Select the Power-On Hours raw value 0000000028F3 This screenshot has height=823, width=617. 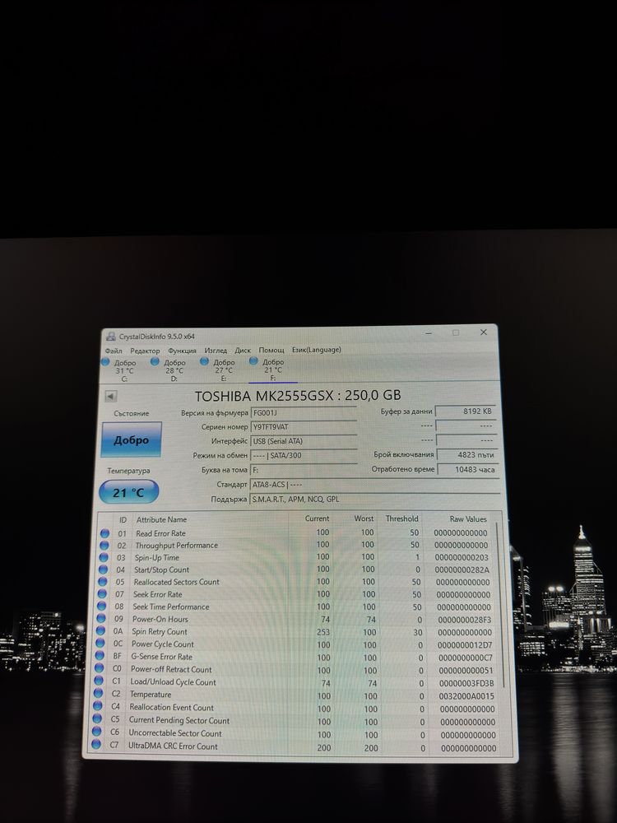click(x=464, y=620)
